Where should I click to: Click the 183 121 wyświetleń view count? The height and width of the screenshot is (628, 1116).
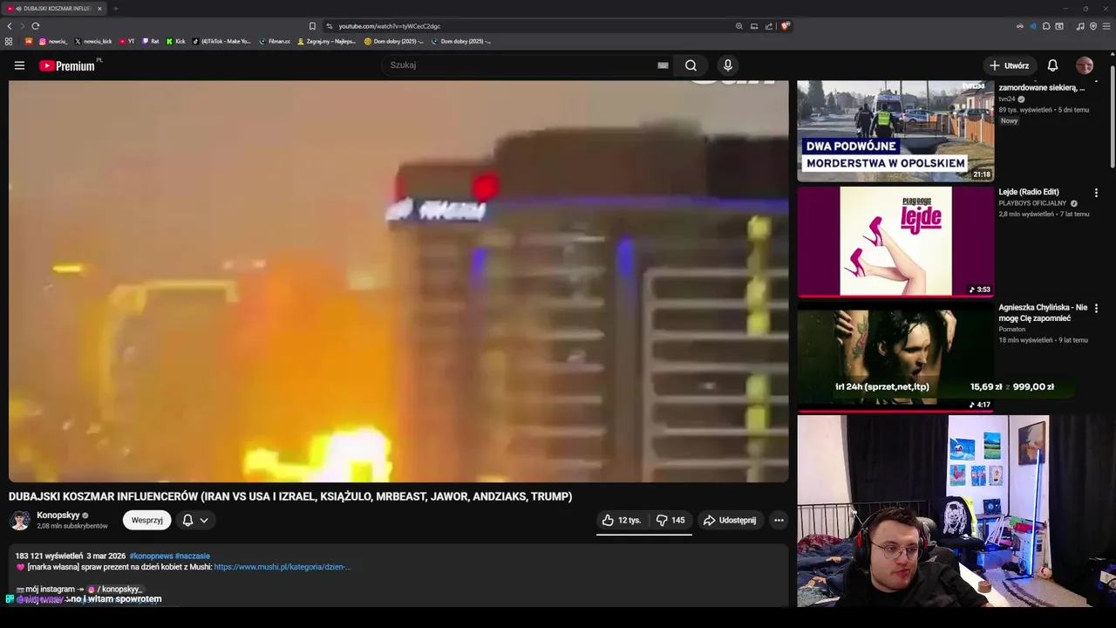tap(49, 556)
